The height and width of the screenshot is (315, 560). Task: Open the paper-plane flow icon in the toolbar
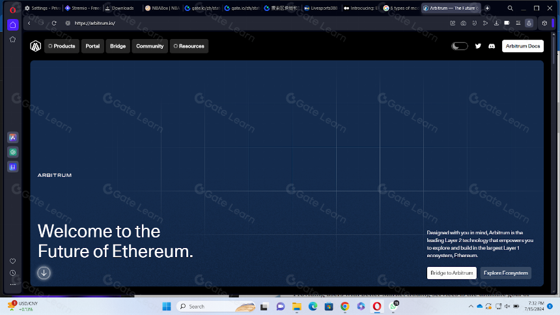485,23
